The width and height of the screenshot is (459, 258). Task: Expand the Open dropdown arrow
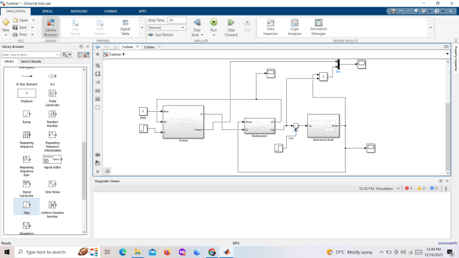tap(33, 20)
